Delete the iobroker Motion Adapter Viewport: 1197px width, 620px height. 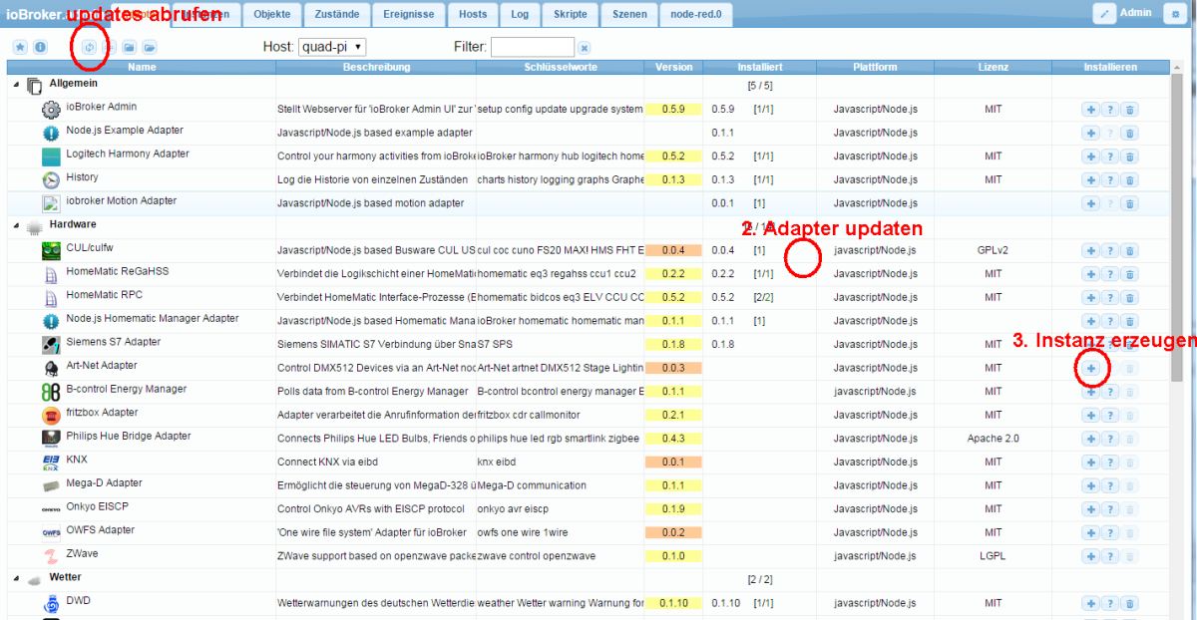tap(1129, 203)
